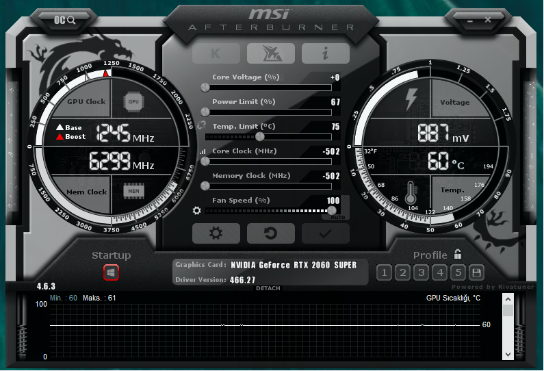The image size is (544, 371).
Task: Toggle the power and temp limit link icon
Action: click(x=202, y=125)
